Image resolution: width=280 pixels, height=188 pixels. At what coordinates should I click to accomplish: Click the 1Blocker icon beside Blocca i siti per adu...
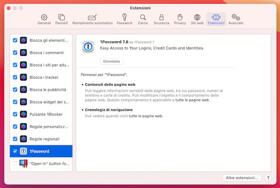click(x=23, y=65)
